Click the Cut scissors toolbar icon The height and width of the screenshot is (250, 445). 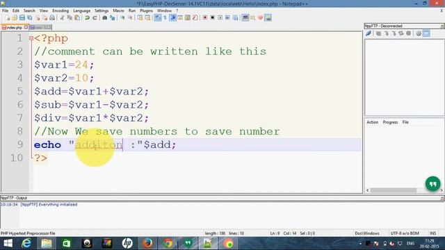(62, 18)
